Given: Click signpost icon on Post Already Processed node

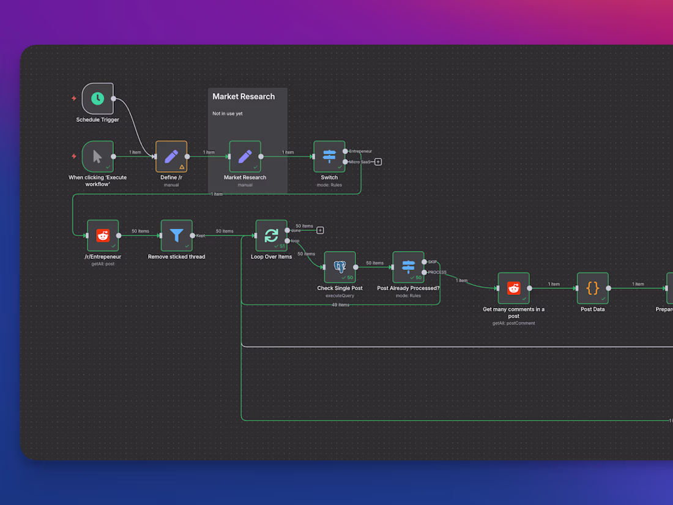Looking at the screenshot, I should 408,266.
